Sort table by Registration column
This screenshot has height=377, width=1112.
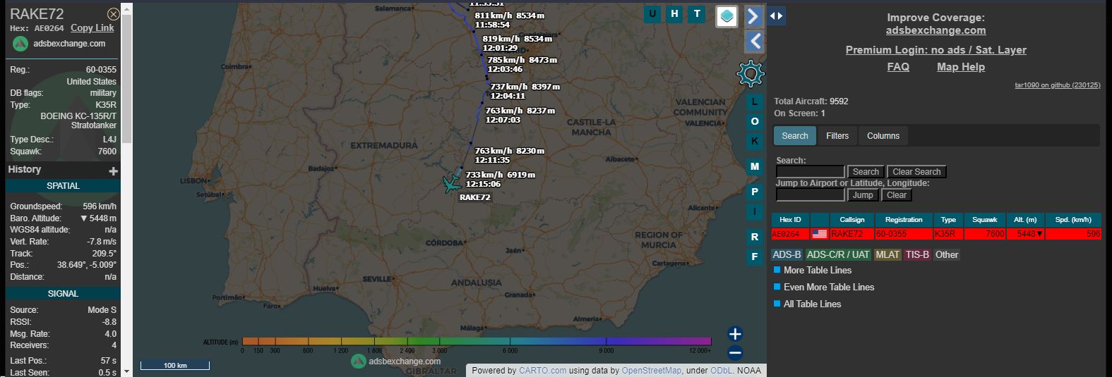pyautogui.click(x=904, y=220)
